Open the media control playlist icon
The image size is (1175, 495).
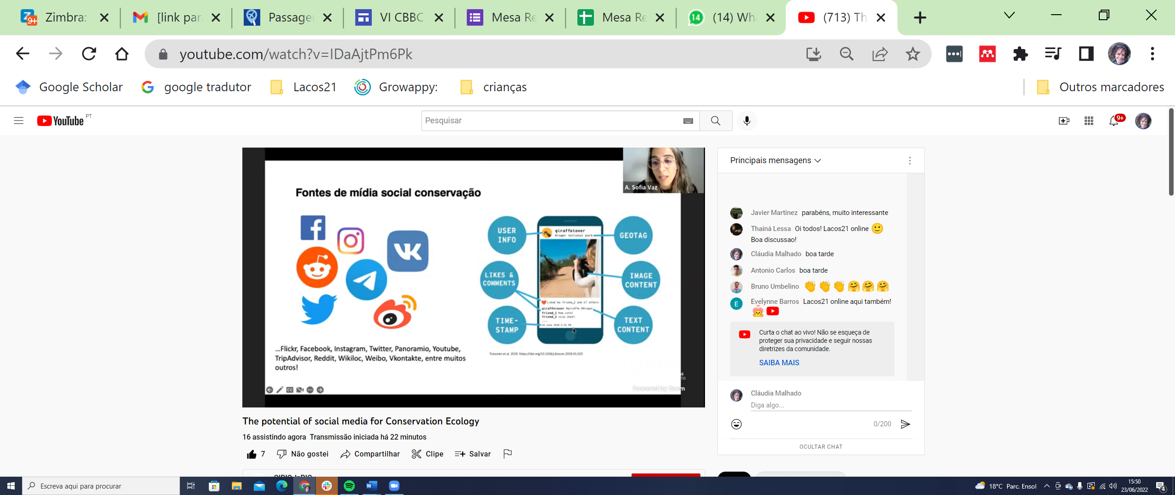coord(1052,54)
